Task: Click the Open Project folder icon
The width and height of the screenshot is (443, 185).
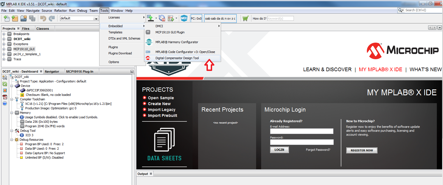Action: (24, 18)
